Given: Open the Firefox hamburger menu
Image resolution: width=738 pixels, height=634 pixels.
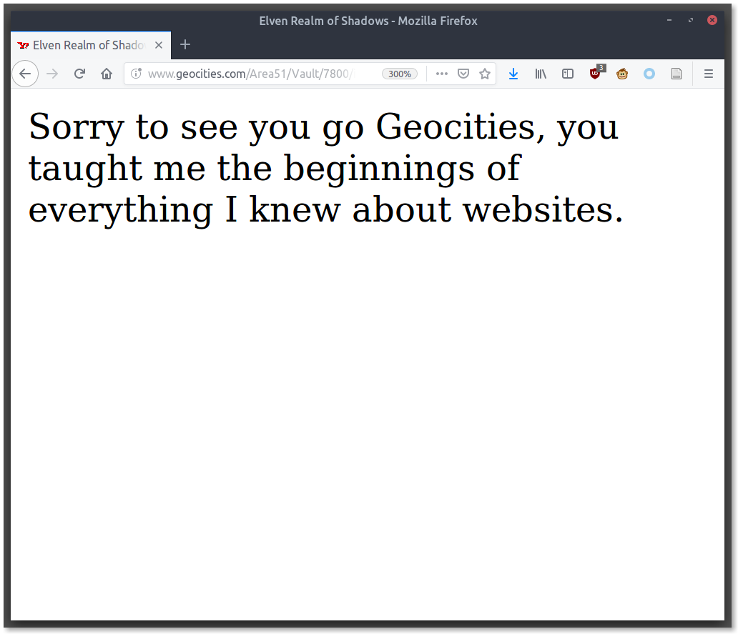Looking at the screenshot, I should pyautogui.click(x=709, y=74).
